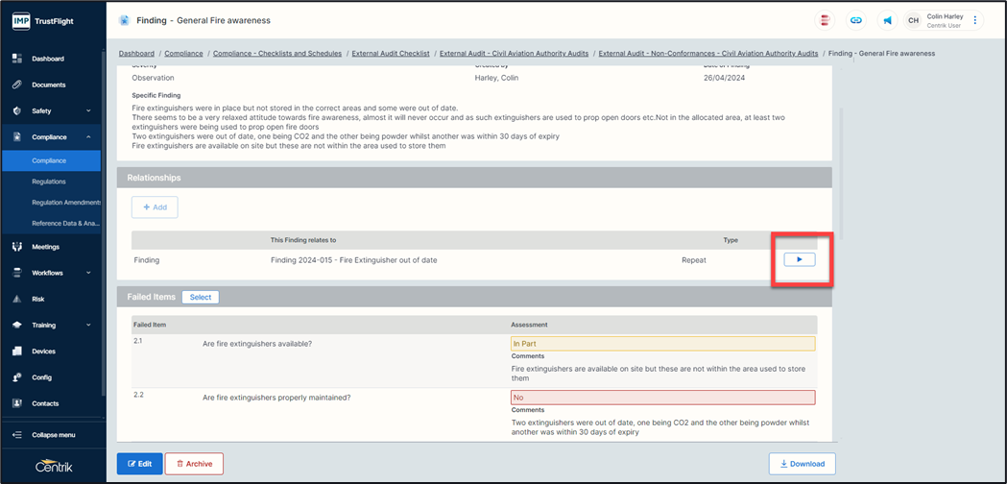Viewport: 1007px width, 484px height.
Task: Click the link icon in header
Action: pyautogui.click(x=856, y=20)
